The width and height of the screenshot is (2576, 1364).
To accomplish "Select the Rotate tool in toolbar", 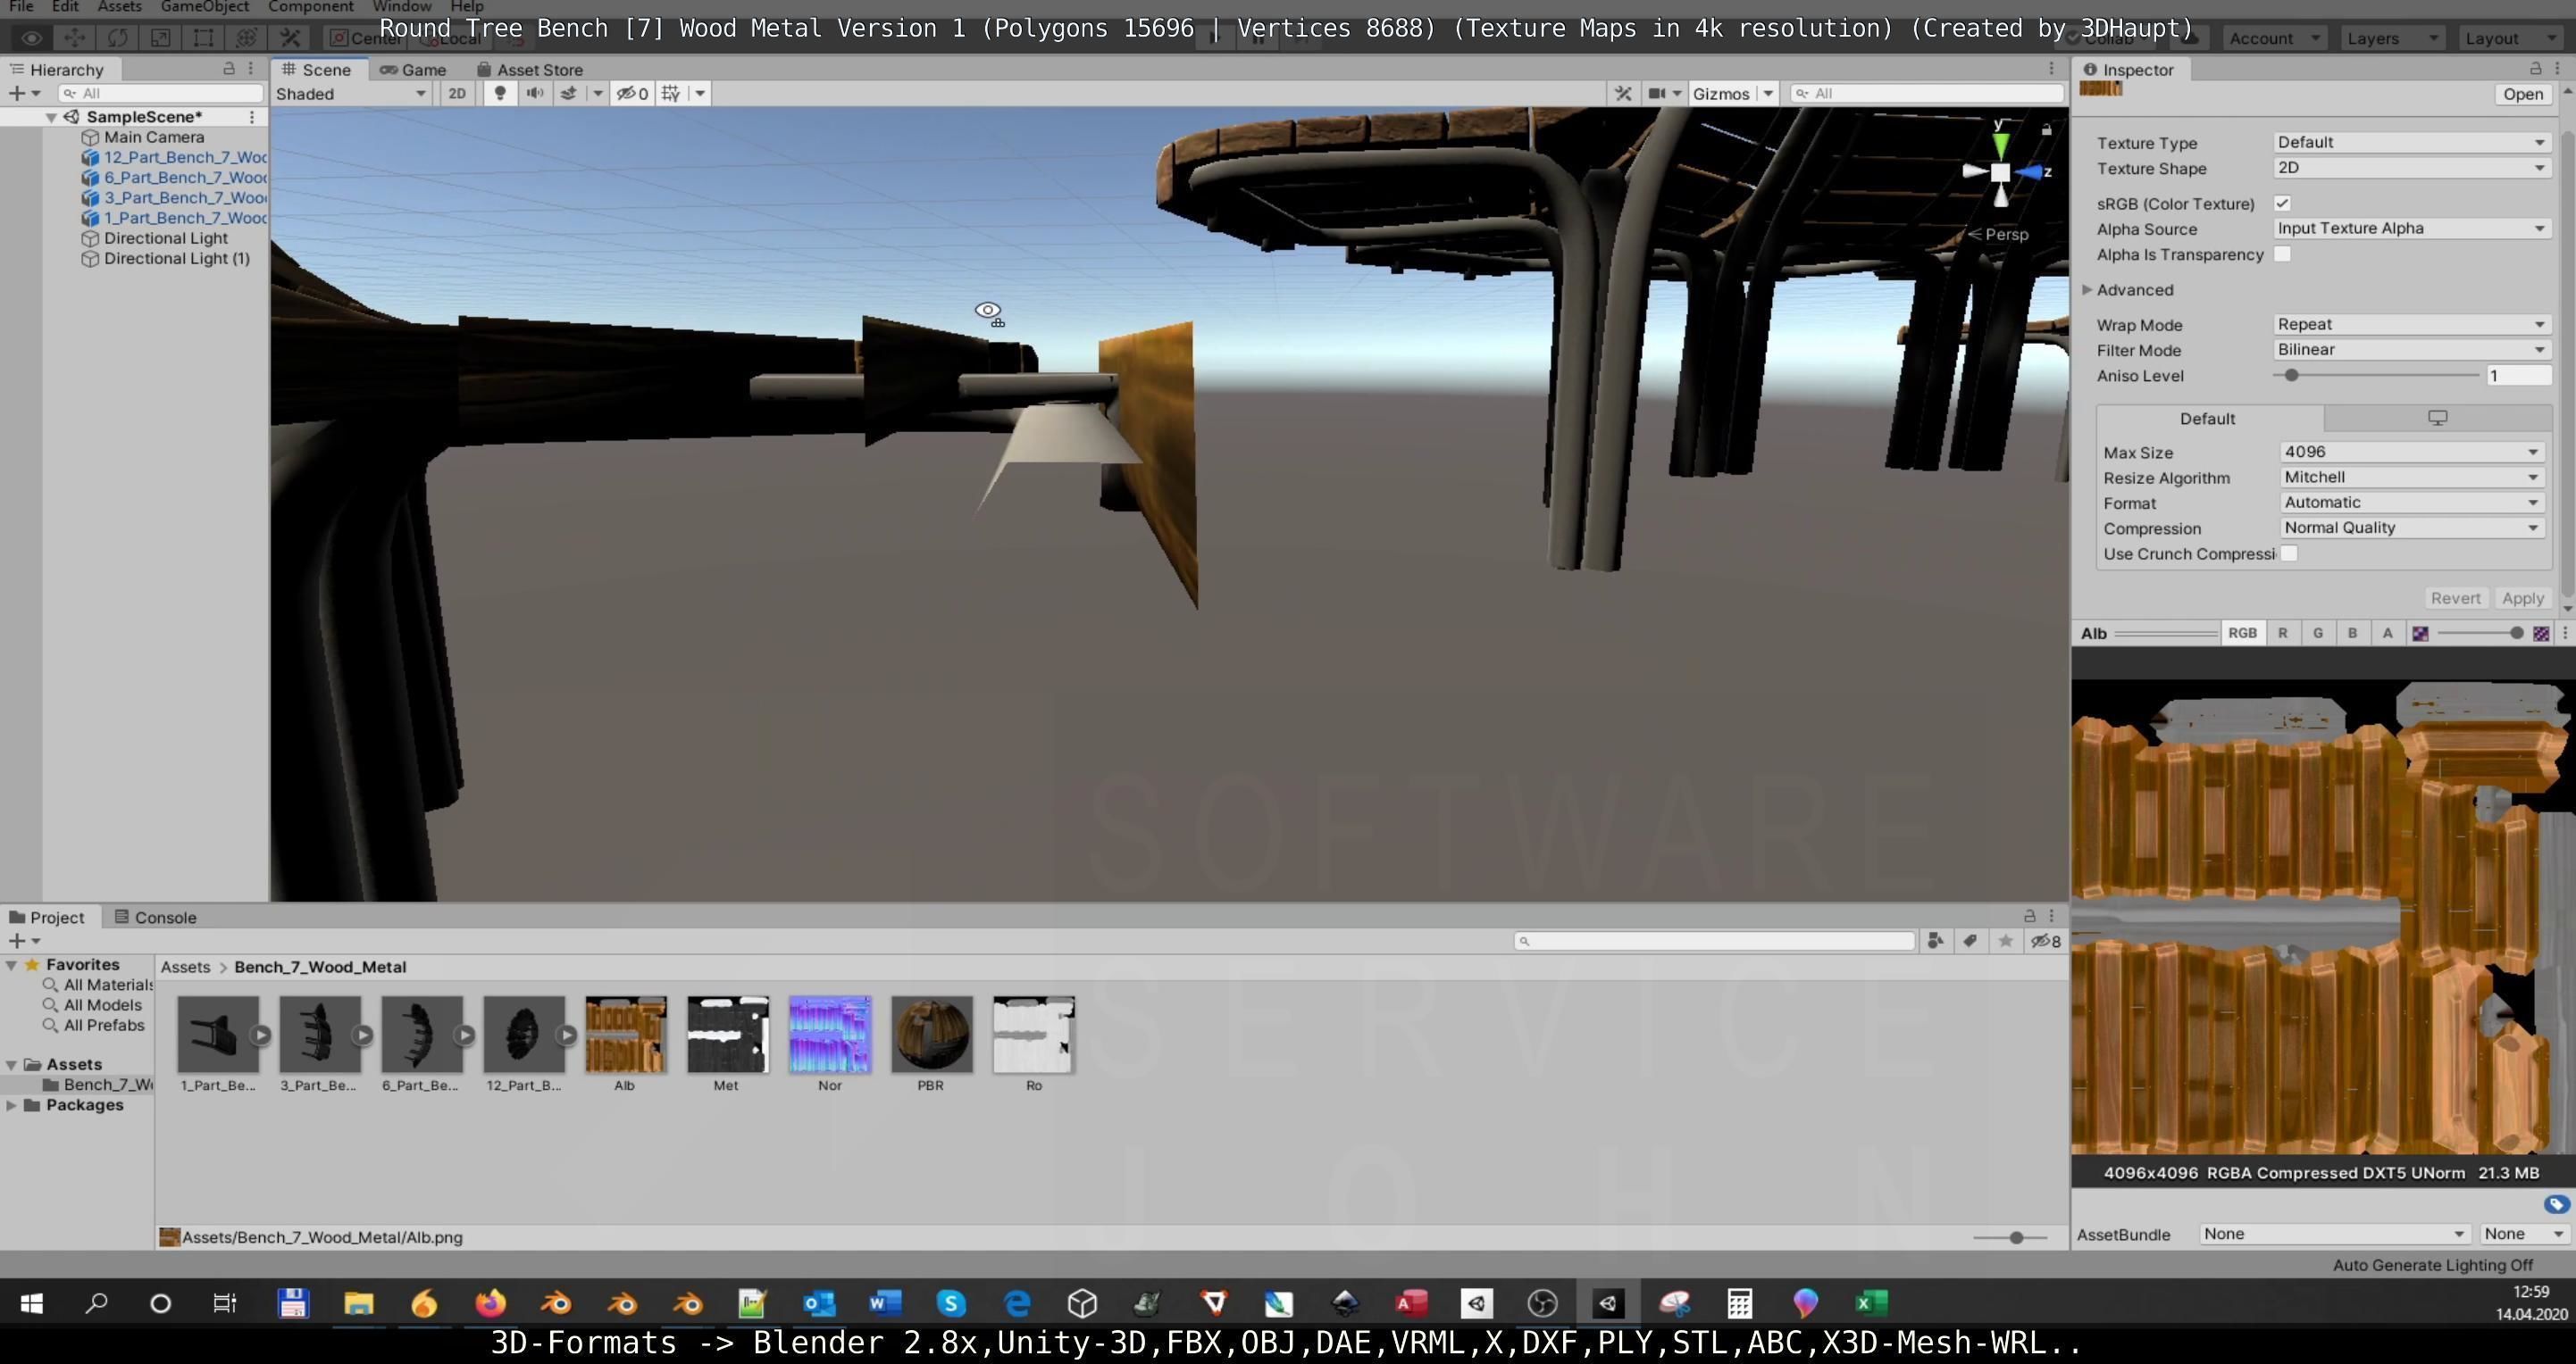I will (117, 38).
